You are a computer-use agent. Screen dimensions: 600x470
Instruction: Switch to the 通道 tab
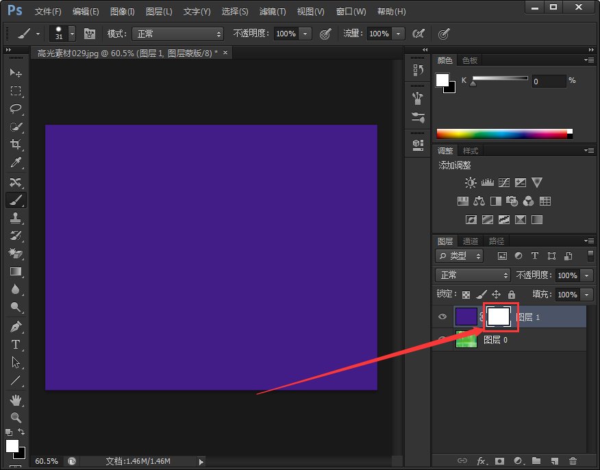pyautogui.click(x=471, y=241)
